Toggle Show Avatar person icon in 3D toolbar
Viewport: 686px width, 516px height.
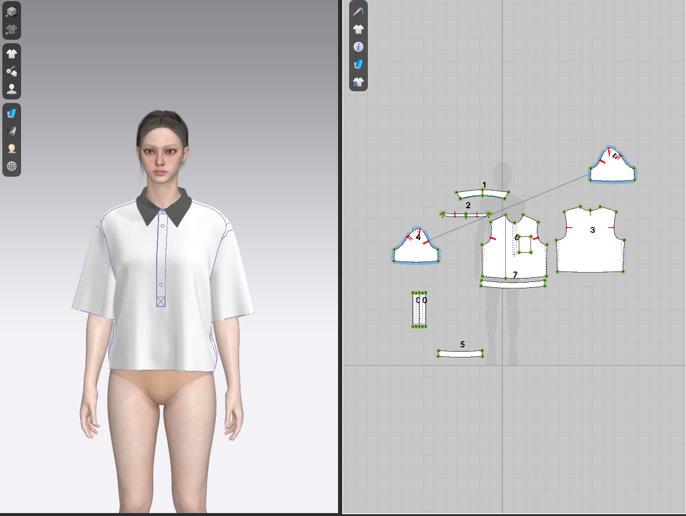(x=12, y=89)
